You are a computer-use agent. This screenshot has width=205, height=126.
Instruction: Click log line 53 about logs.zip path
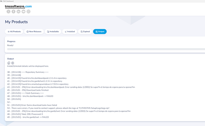59,108
